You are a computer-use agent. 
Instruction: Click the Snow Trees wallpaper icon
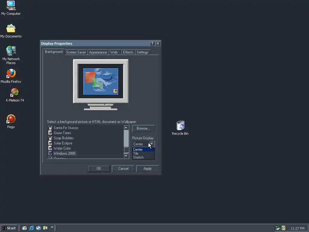(x=50, y=133)
